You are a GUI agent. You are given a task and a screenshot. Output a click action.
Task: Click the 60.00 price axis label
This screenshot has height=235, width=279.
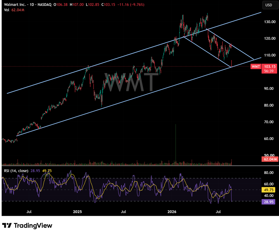click(269, 139)
